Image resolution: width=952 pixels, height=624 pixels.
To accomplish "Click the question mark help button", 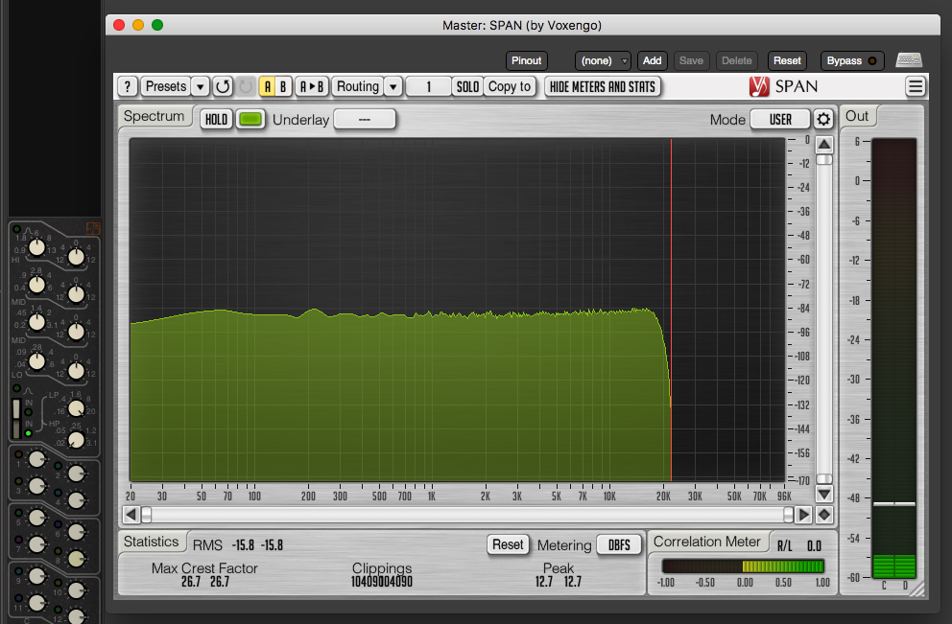I will 128,86.
